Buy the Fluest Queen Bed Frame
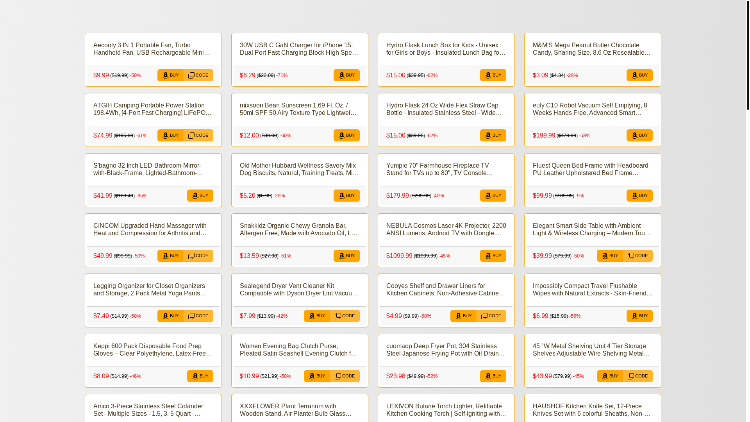 (639, 196)
